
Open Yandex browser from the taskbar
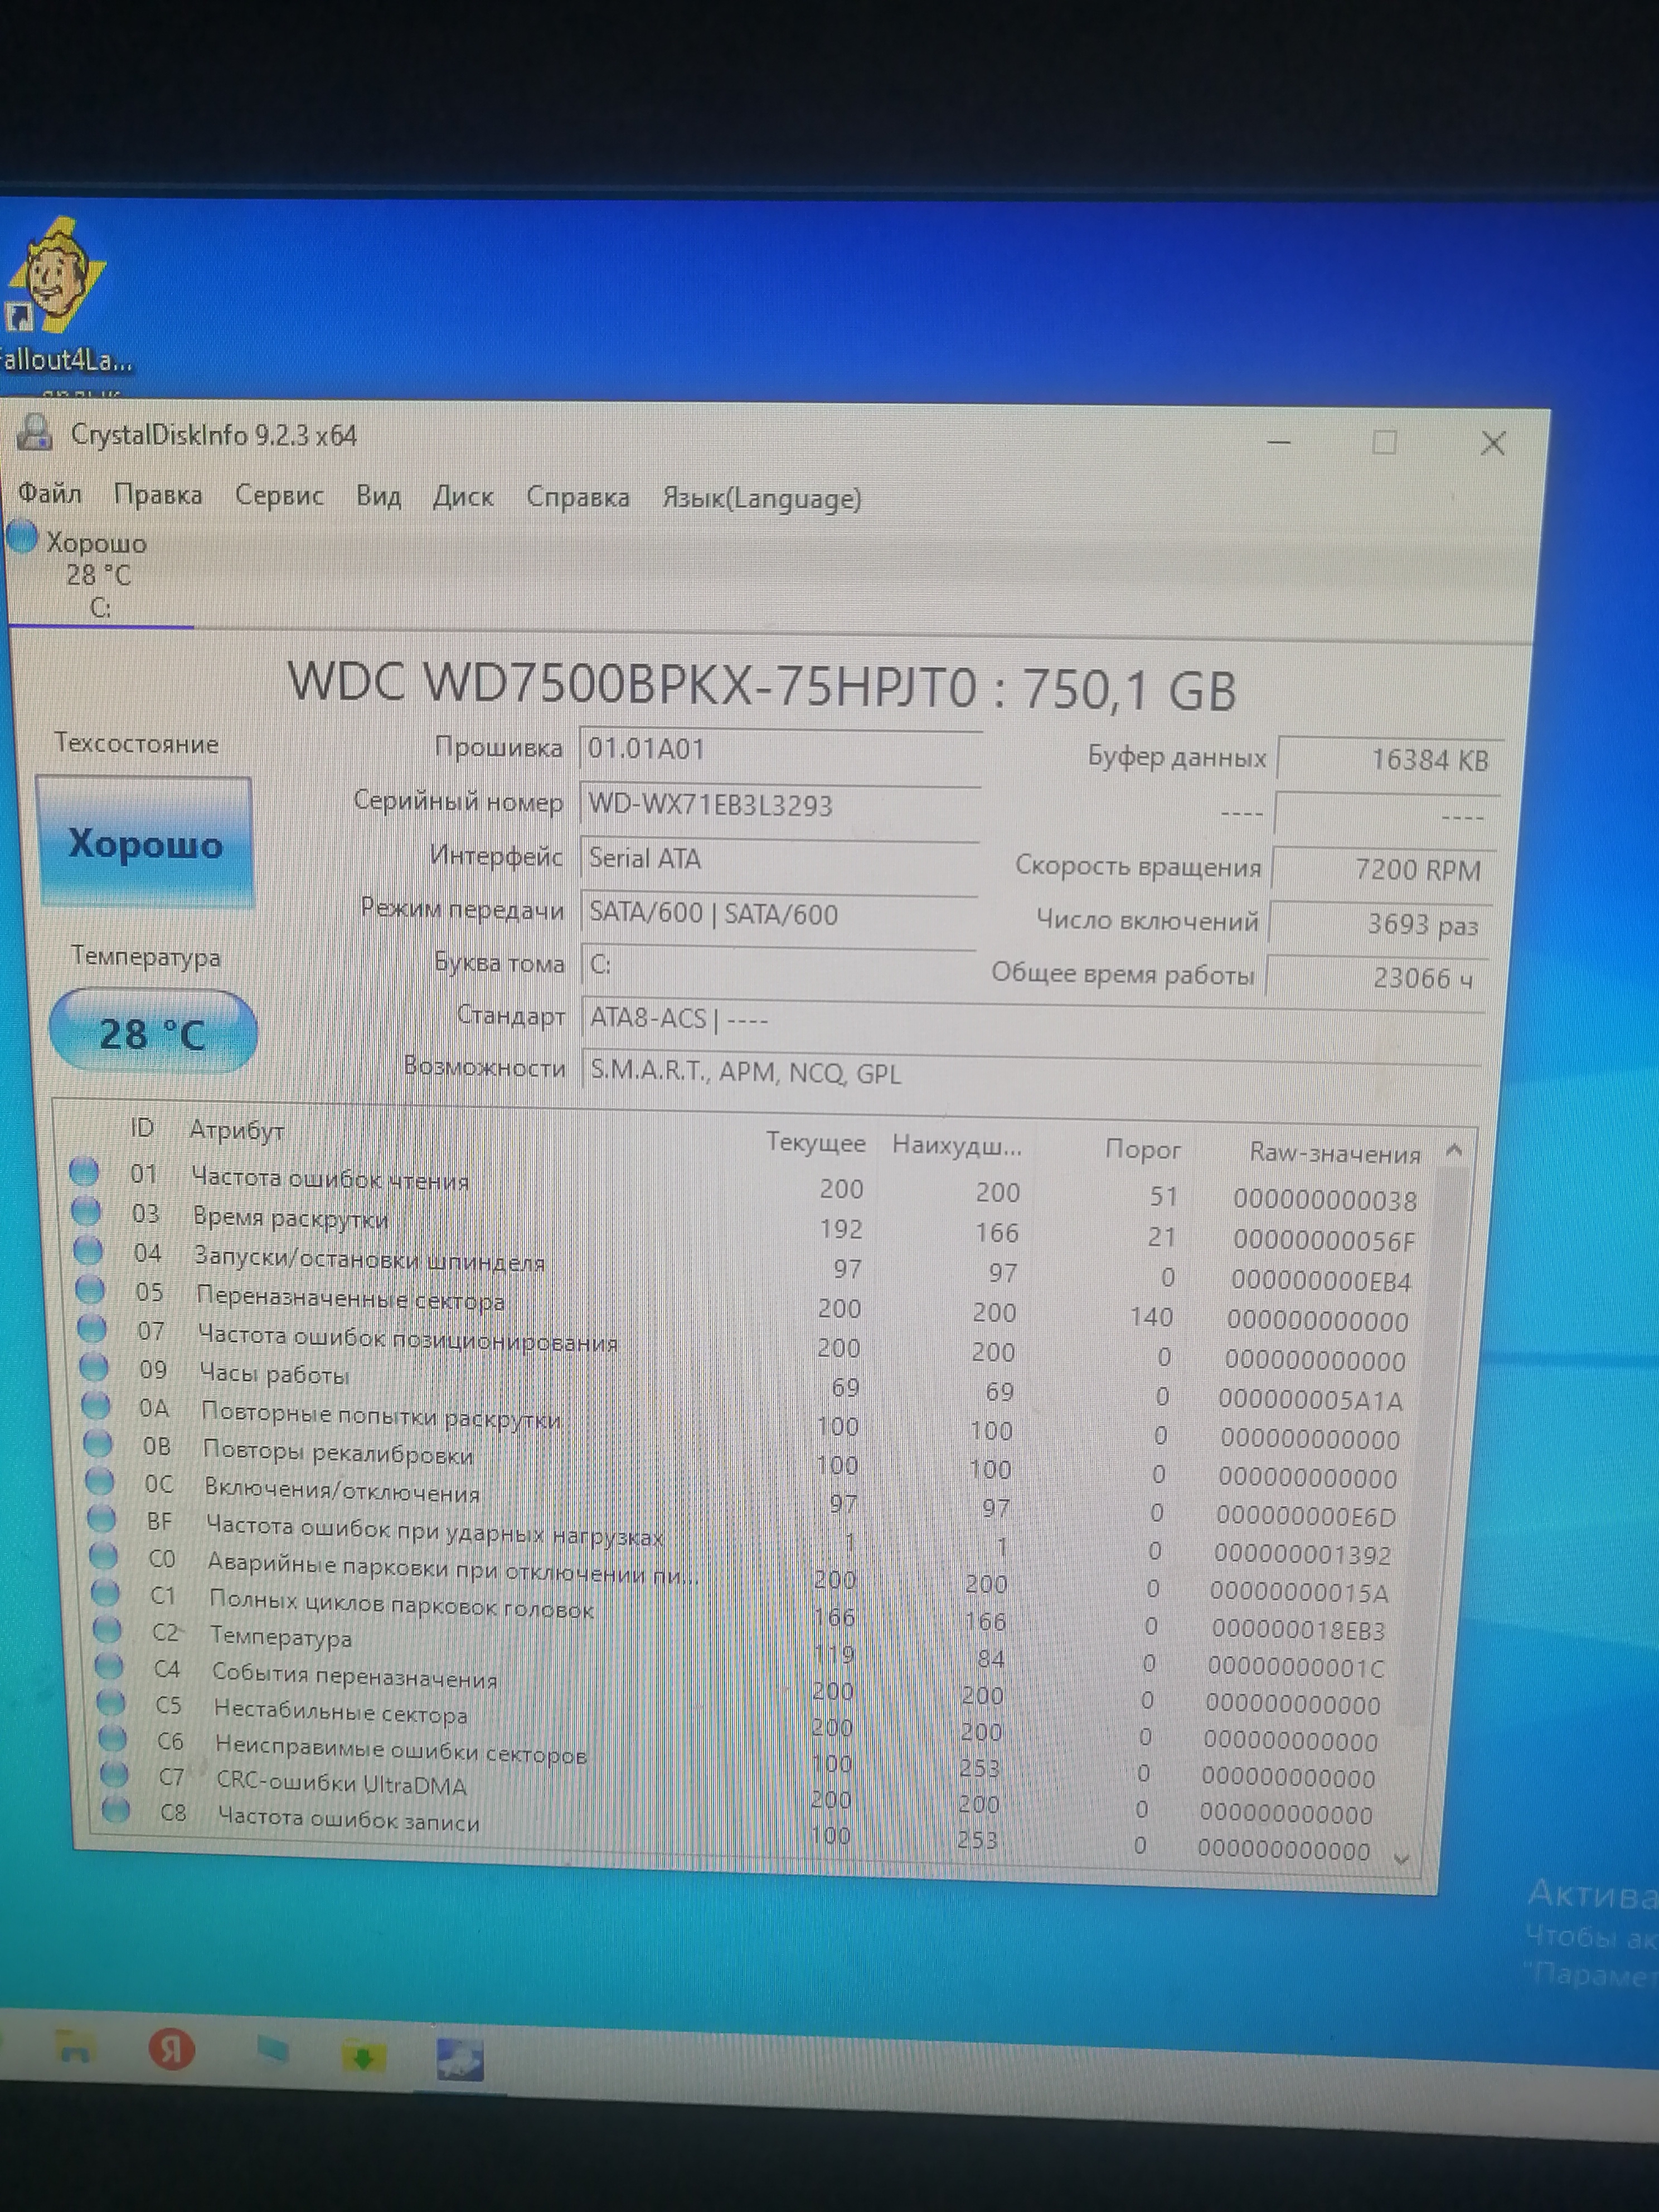point(171,2048)
